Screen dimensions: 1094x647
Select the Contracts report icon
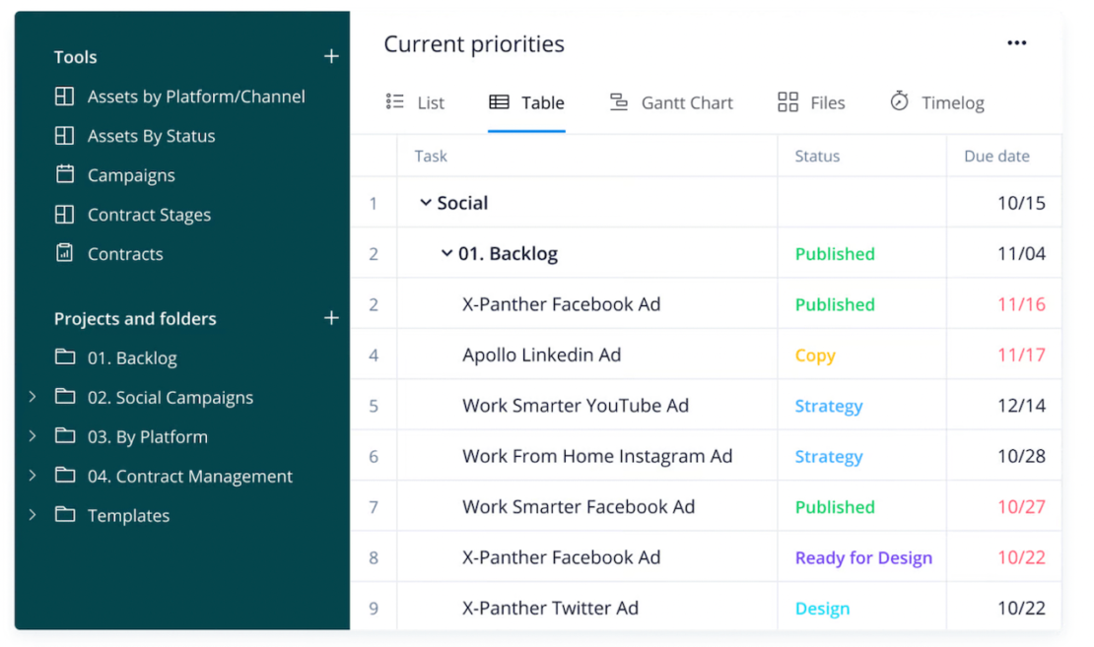coord(64,254)
